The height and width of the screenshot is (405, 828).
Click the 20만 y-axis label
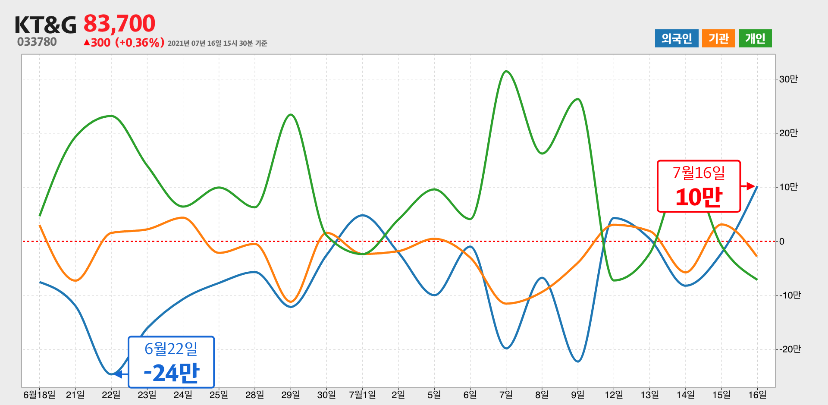(x=788, y=133)
